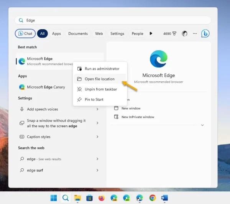Image resolution: width=230 pixels, height=204 pixels.
Task: Switch to the Web filter tab
Action: pyautogui.click(x=99, y=34)
